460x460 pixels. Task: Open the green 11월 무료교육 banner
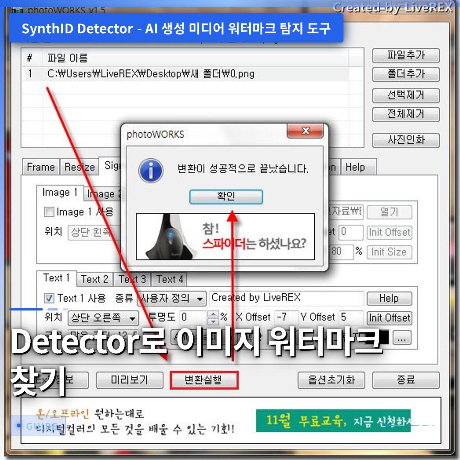(333, 421)
